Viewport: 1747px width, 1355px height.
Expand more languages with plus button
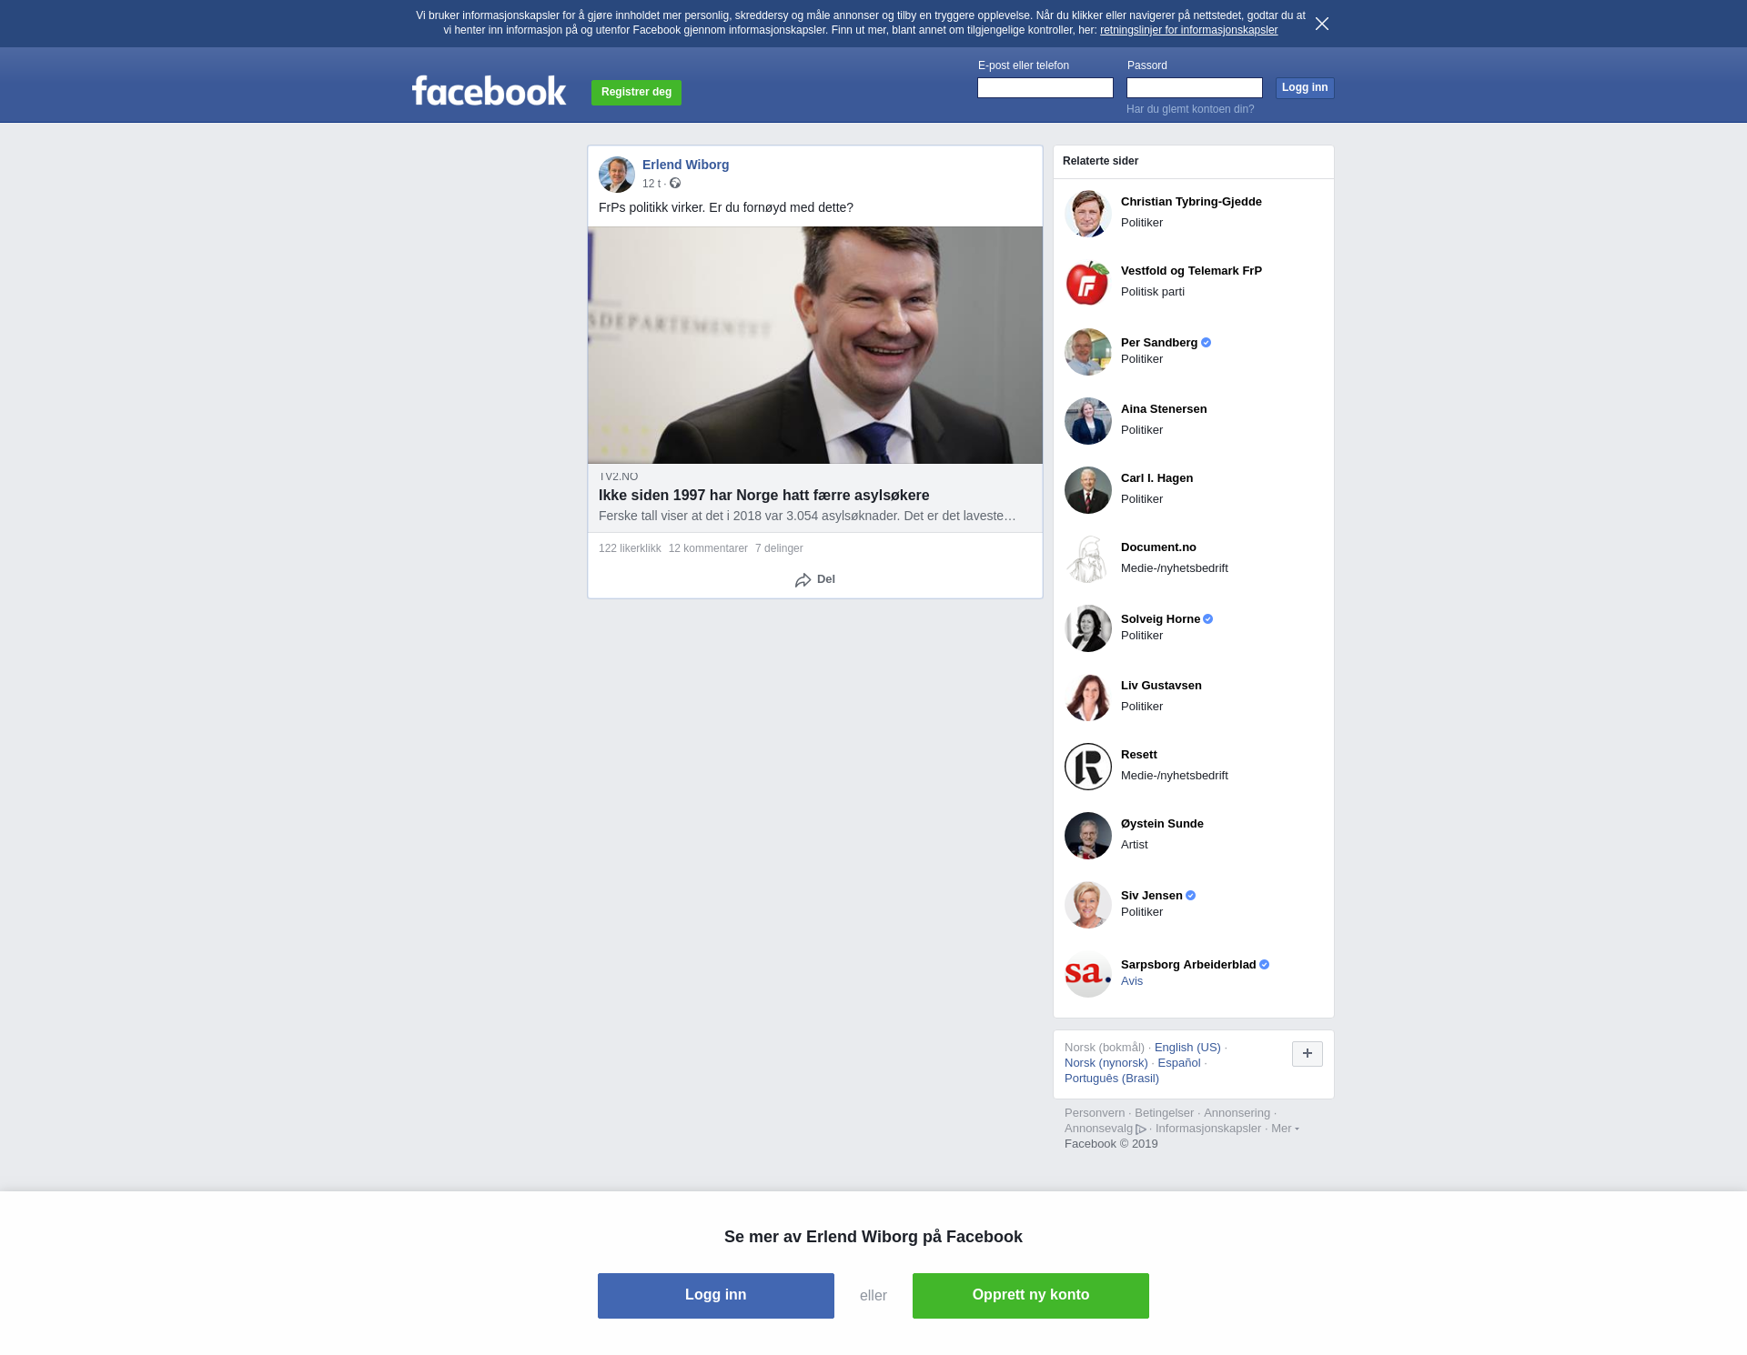[1307, 1054]
